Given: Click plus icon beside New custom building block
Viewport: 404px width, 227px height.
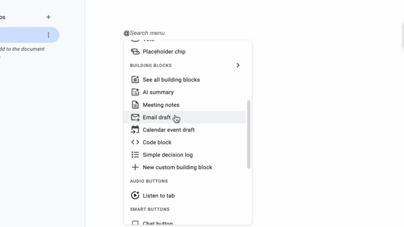Looking at the screenshot, I should pyautogui.click(x=135, y=168).
